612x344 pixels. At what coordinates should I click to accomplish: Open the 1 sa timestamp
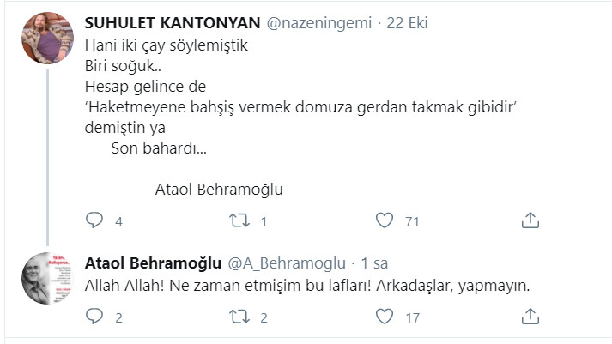pyautogui.click(x=374, y=263)
